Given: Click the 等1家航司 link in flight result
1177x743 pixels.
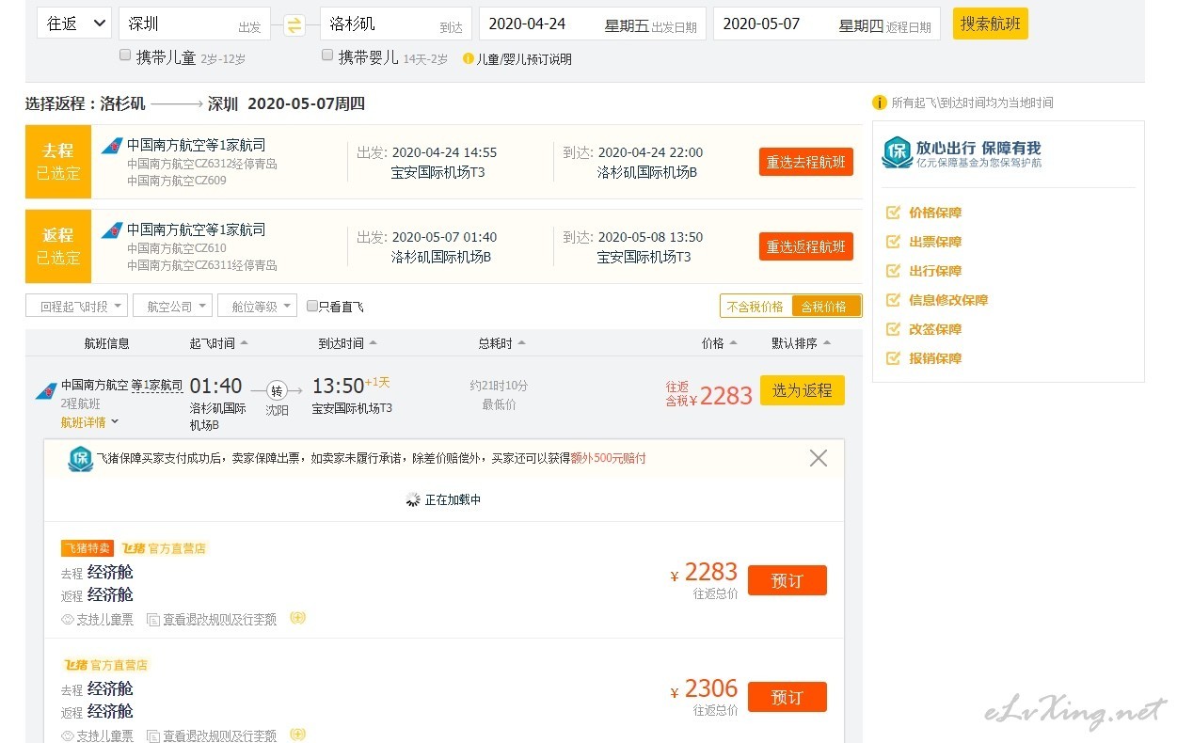Looking at the screenshot, I should 157,385.
